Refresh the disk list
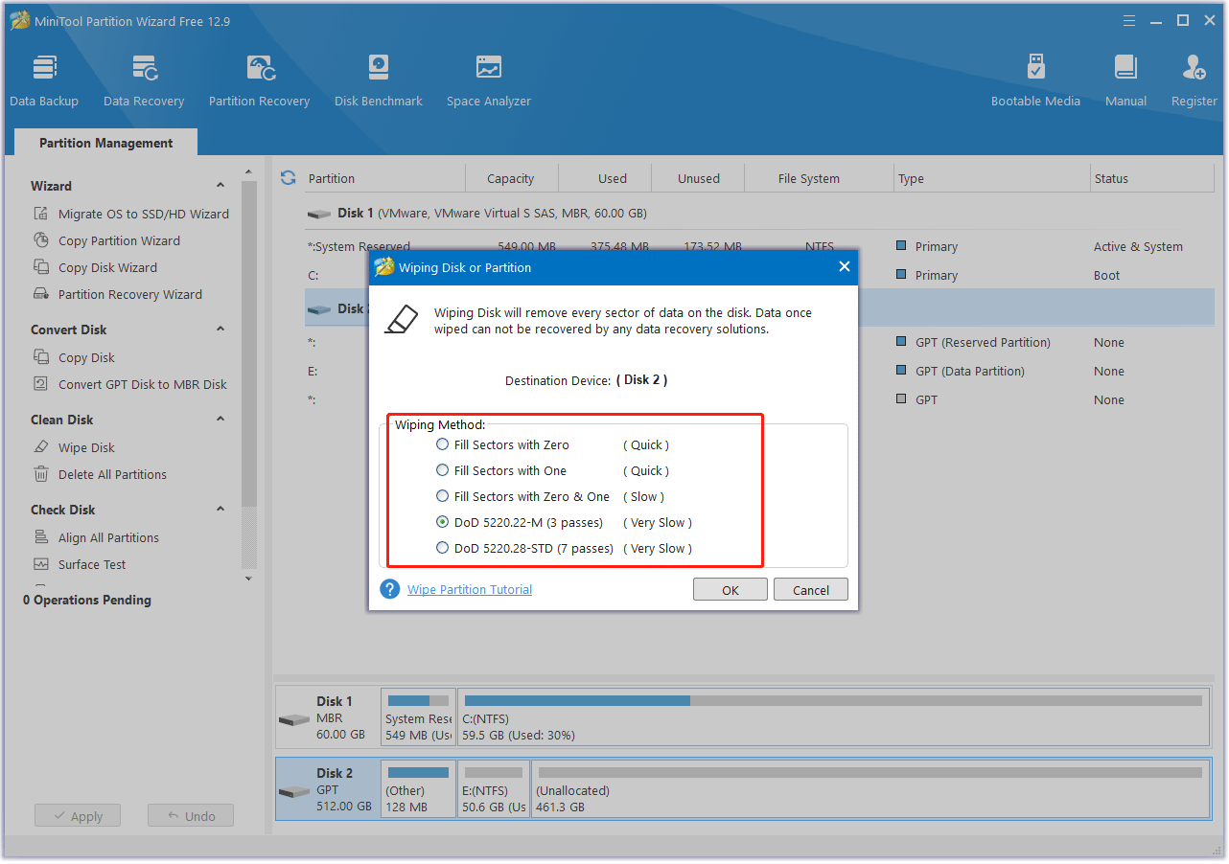The image size is (1229, 864). click(287, 177)
